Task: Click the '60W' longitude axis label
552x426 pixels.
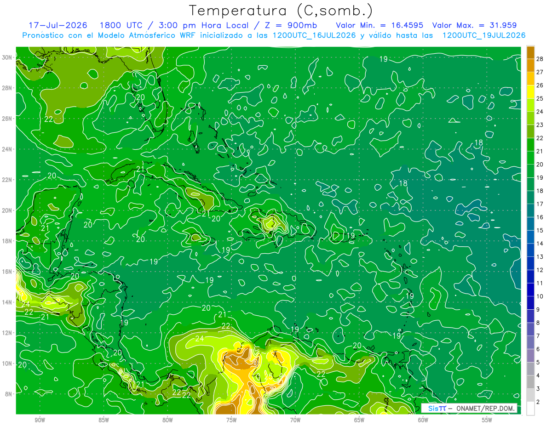Action: click(423, 420)
